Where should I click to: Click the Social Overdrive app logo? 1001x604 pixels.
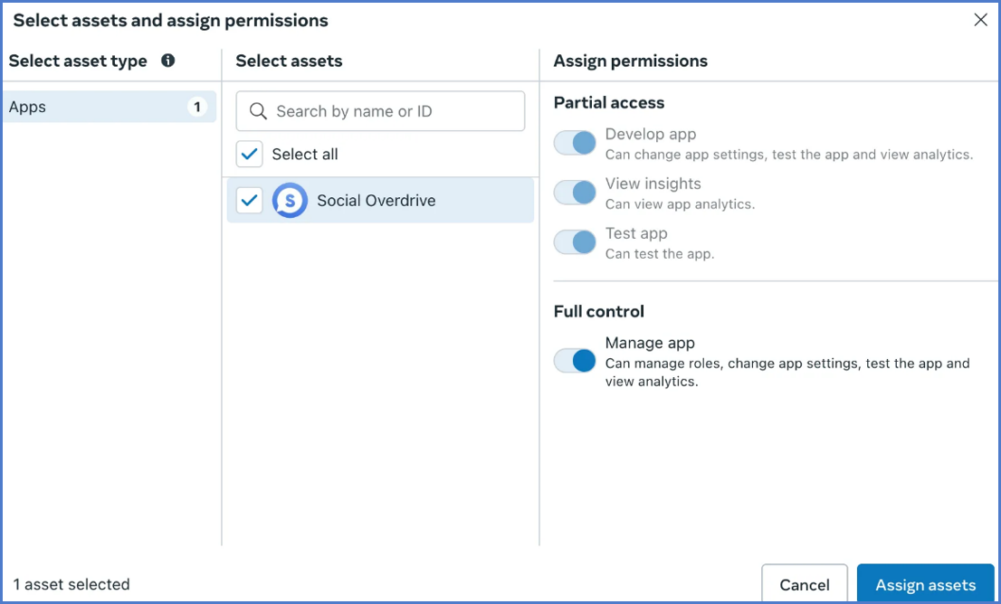pos(290,201)
